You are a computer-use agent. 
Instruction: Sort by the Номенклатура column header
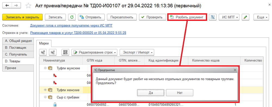coord(61,60)
